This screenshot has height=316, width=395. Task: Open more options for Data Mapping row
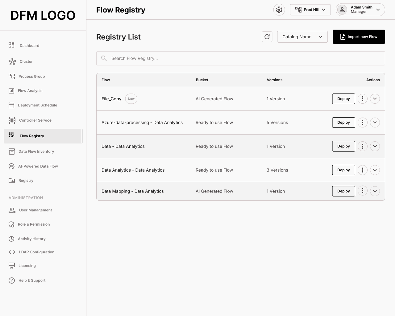(x=363, y=191)
